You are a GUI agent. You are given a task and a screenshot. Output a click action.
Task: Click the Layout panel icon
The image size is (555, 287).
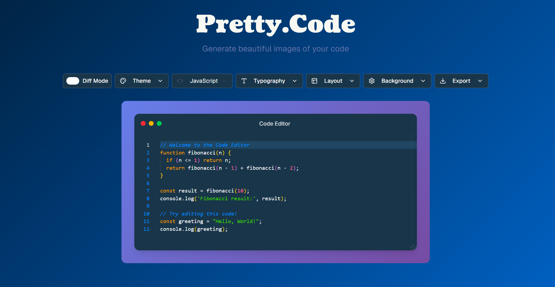tap(314, 81)
